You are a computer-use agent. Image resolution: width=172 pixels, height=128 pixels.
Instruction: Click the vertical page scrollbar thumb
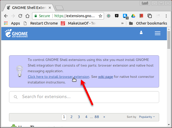pyautogui.click(x=169, y=40)
